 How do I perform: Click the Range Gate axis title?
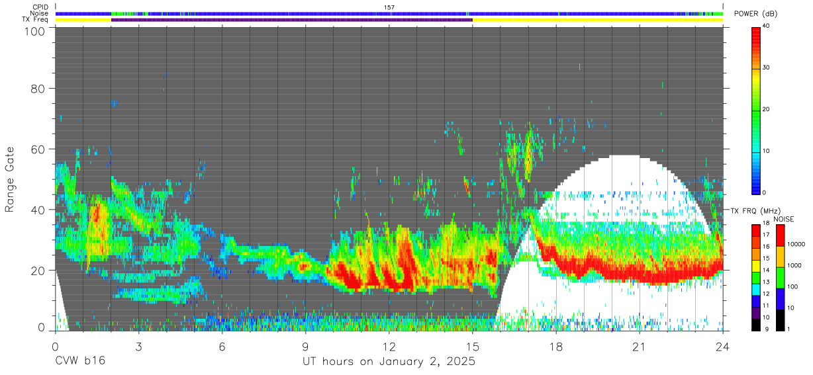pyautogui.click(x=10, y=178)
